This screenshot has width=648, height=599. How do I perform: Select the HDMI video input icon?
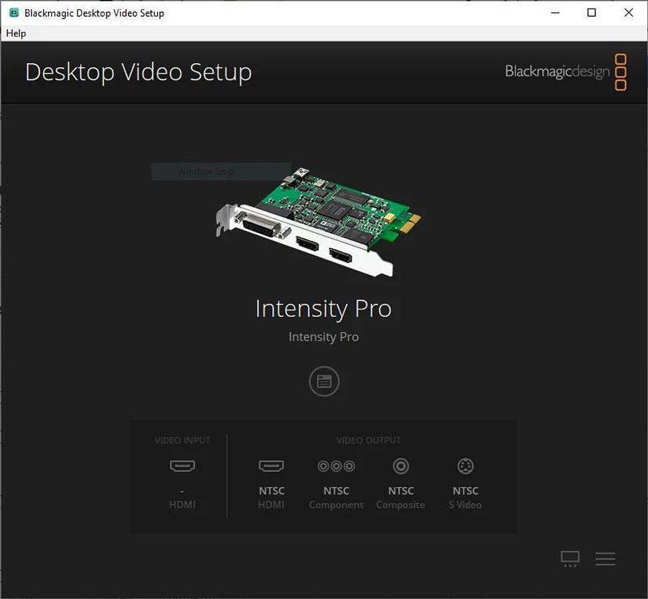[182, 466]
